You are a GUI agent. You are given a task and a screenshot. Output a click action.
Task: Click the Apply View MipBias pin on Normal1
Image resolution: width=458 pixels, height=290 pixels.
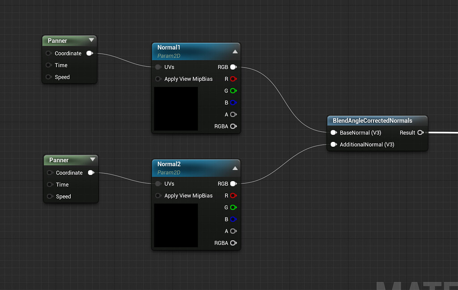(158, 79)
